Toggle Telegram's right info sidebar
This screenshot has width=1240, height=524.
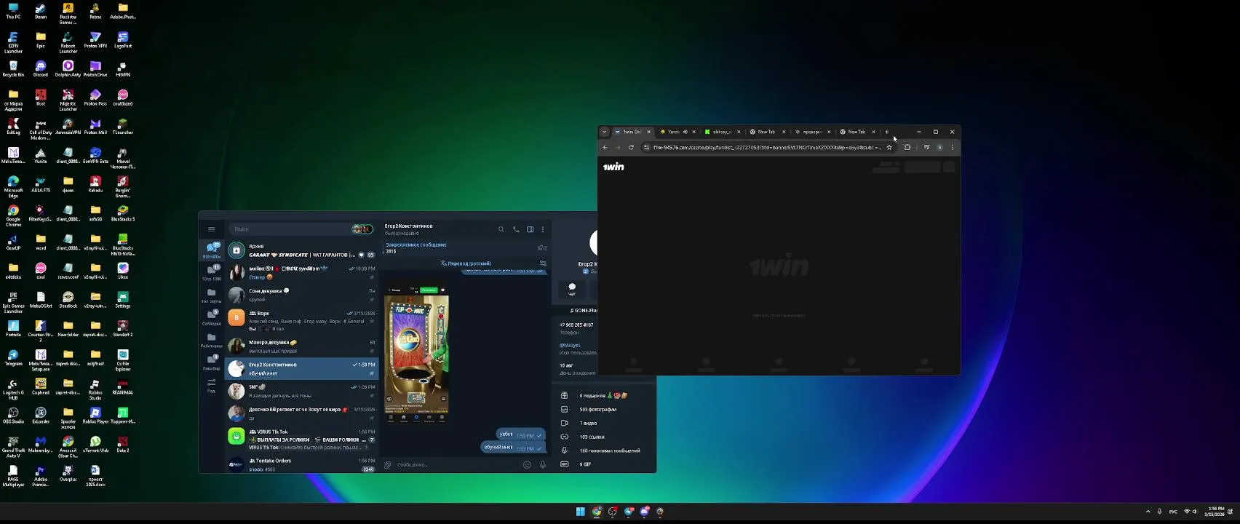[530, 229]
